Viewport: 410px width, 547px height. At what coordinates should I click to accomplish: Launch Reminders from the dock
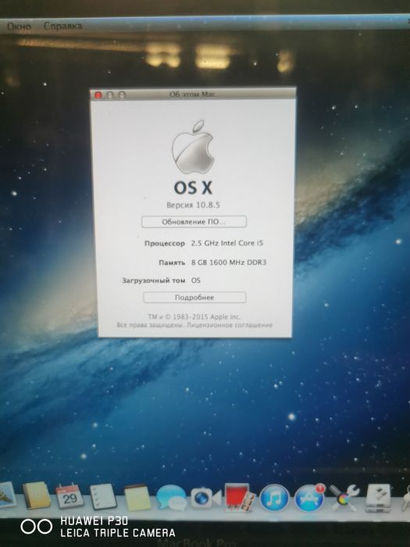point(103,497)
